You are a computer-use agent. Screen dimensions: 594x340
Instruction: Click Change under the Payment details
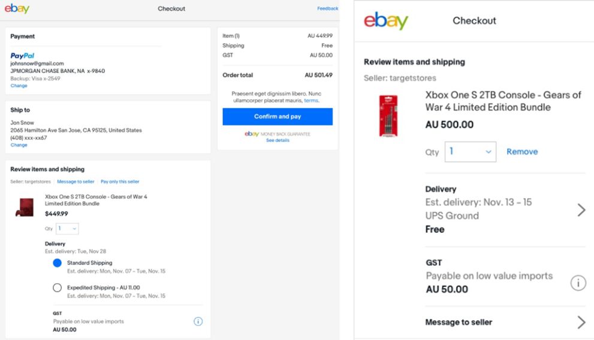pos(19,86)
